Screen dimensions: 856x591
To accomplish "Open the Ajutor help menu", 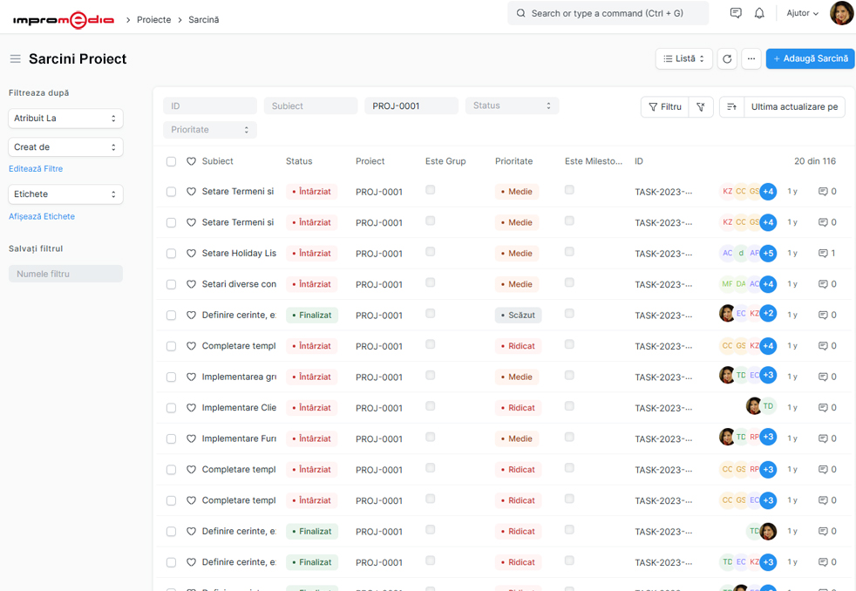I will [802, 13].
